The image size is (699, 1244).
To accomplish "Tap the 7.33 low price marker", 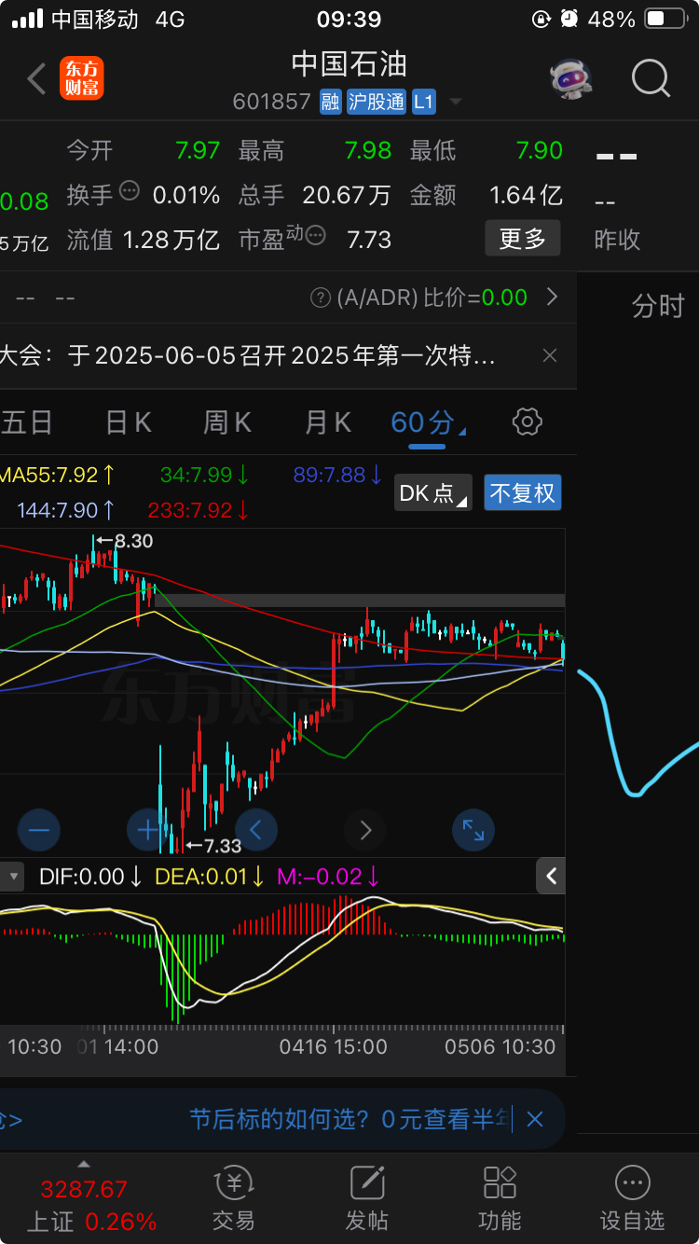I will (x=214, y=846).
